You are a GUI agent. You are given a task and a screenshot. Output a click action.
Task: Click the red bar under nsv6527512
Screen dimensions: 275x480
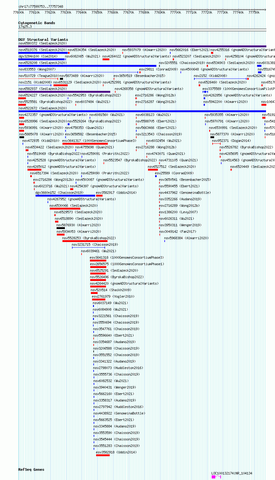[153, 170]
